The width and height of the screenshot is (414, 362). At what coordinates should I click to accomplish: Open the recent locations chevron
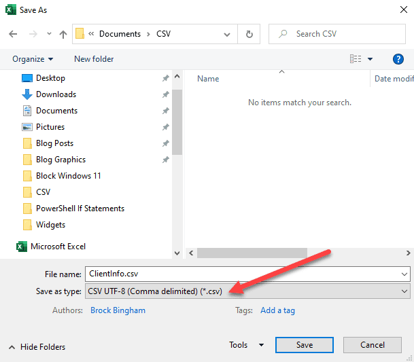click(x=49, y=34)
